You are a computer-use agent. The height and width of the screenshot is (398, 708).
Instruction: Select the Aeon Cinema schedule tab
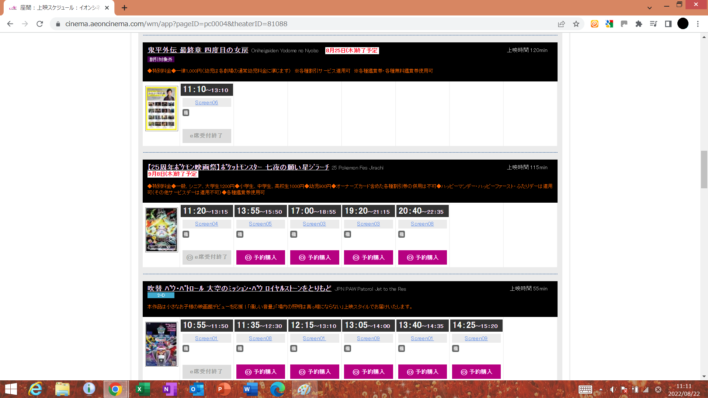(59, 8)
